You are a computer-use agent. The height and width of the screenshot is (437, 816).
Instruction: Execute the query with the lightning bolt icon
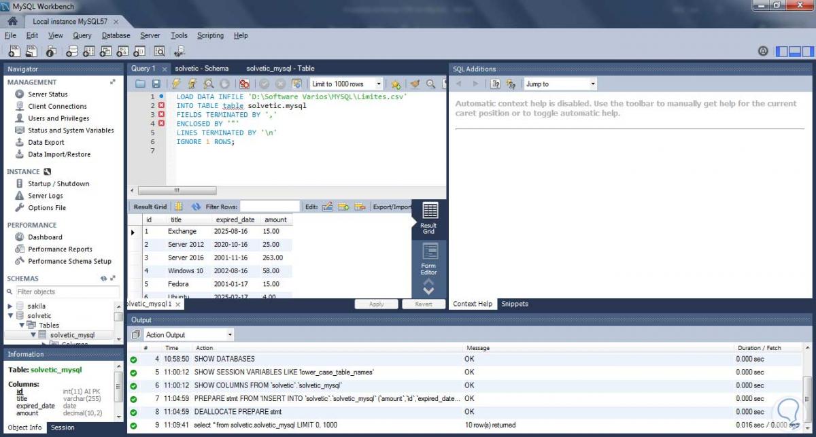[x=176, y=84]
